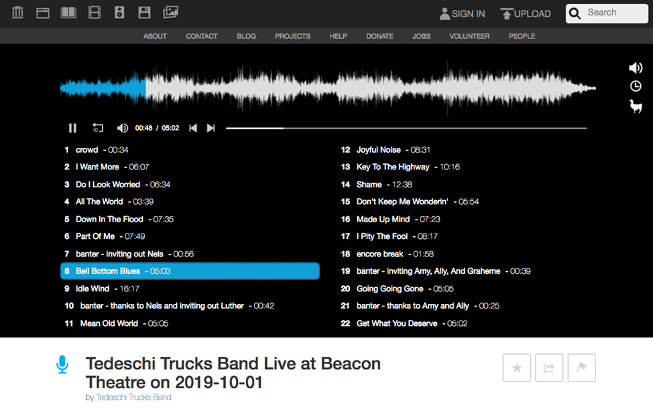Play track 4 All The World
The image size is (653, 411).
click(x=109, y=201)
